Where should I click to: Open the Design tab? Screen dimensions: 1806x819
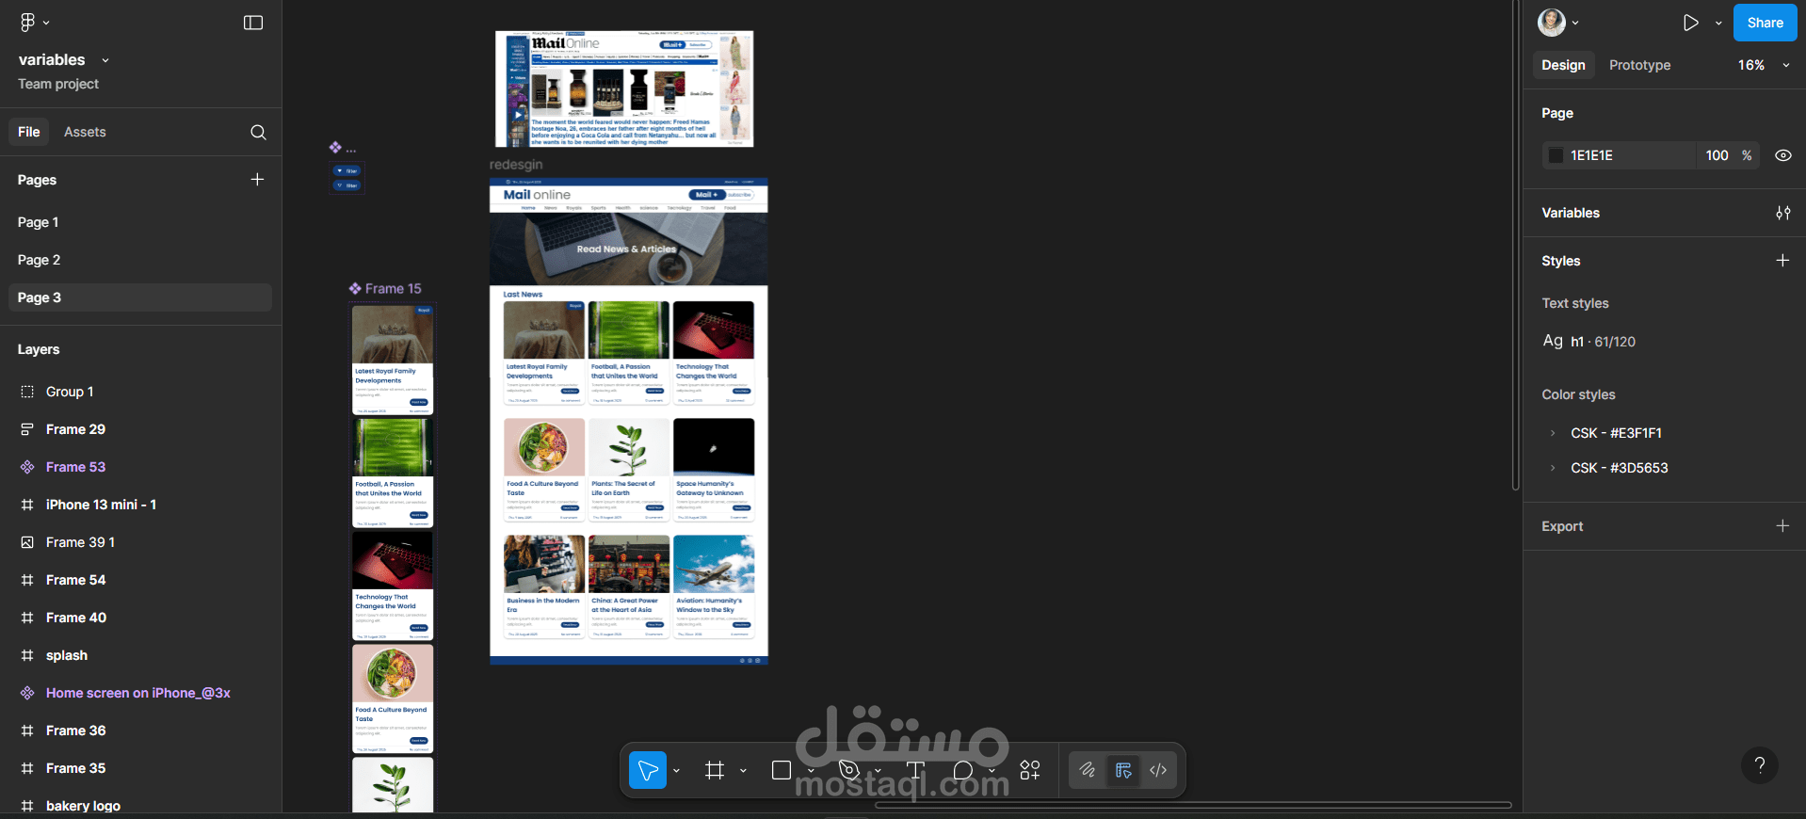[x=1563, y=65]
